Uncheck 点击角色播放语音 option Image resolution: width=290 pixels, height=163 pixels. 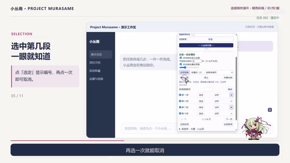[x=181, y=64]
